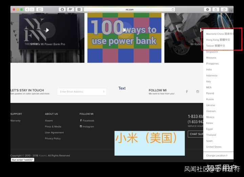Open the Safari downloads button

pos(207,9)
